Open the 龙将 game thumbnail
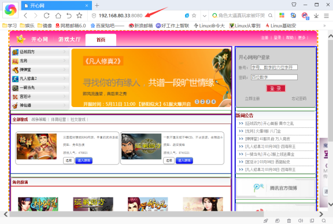The width and height of the screenshot is (333, 224). pos(37,146)
